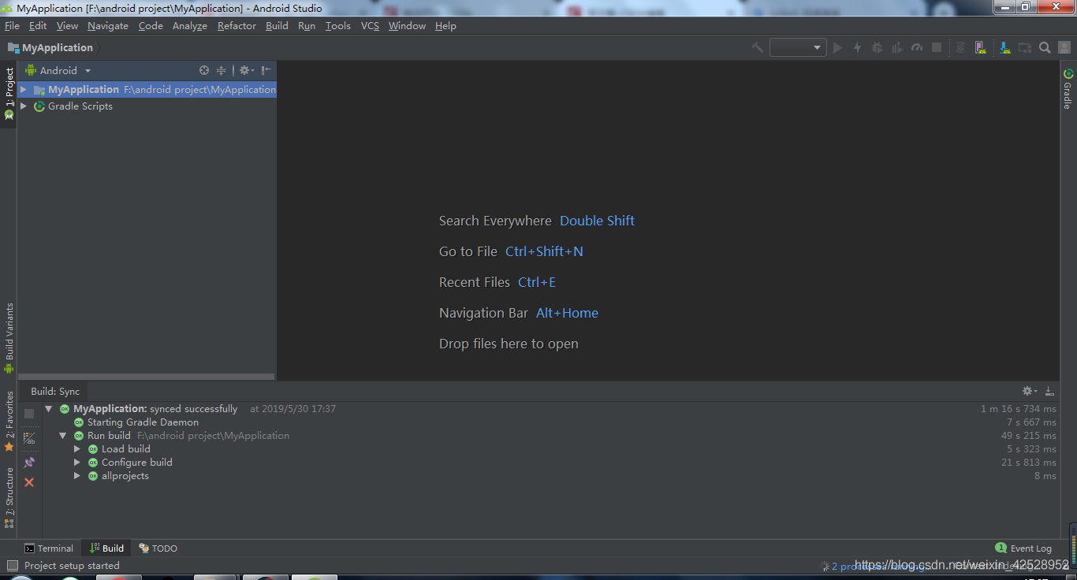Click the 21 s 813 ms duration text

[1029, 463]
